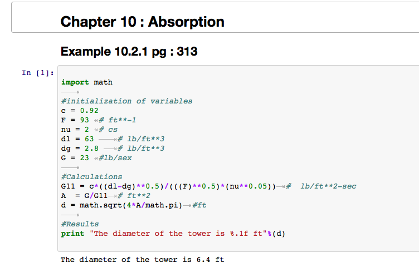Click the print statement string
Viewport: 419px width, 272px height.
coord(178,234)
